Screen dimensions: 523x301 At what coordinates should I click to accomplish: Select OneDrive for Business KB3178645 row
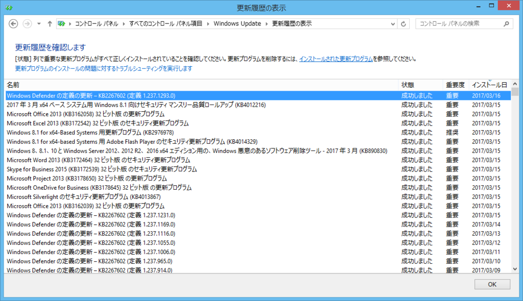click(258, 188)
